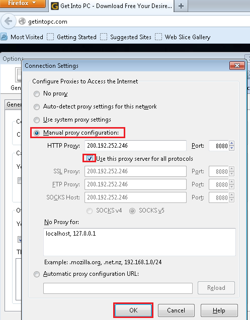Click the SOCKS Host address field
This screenshot has height=320, width=250.
135,197
